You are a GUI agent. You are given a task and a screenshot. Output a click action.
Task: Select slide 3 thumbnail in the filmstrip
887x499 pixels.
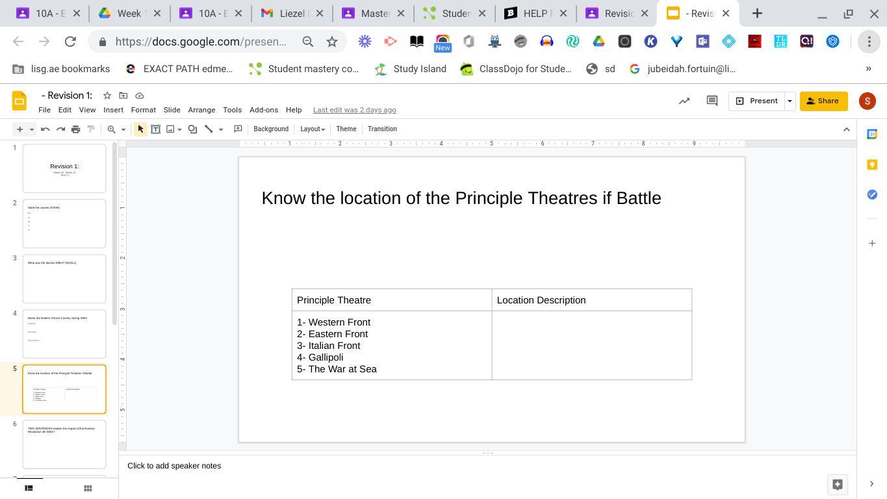click(64, 279)
